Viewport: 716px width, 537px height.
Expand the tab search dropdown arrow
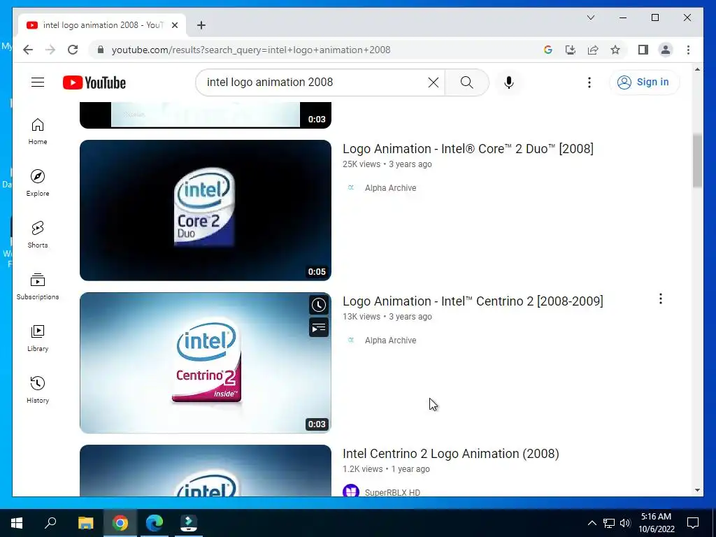590,17
